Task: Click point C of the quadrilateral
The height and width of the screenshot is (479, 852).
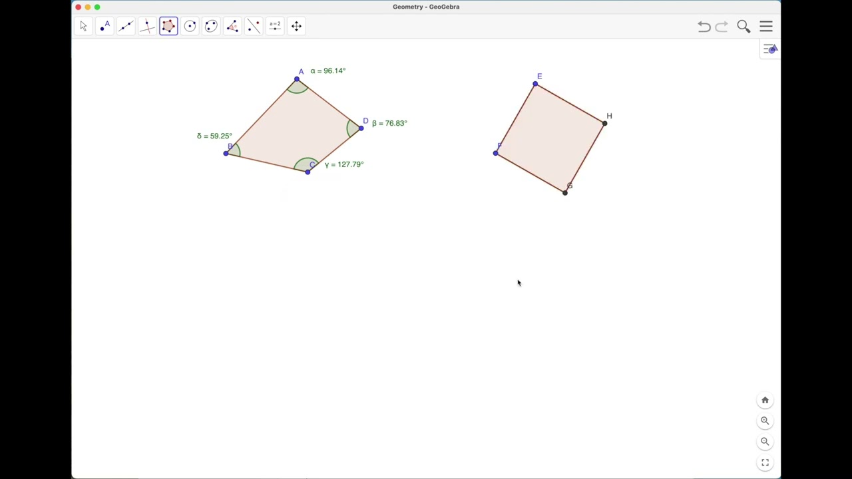Action: (x=308, y=172)
